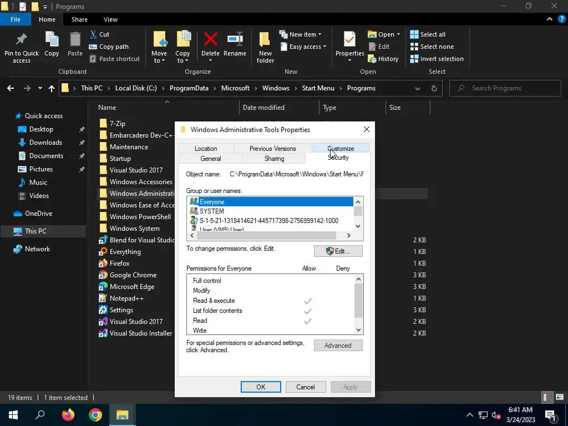Copy path of selected item
Viewport: 568px width, 426px height.
[x=109, y=47]
